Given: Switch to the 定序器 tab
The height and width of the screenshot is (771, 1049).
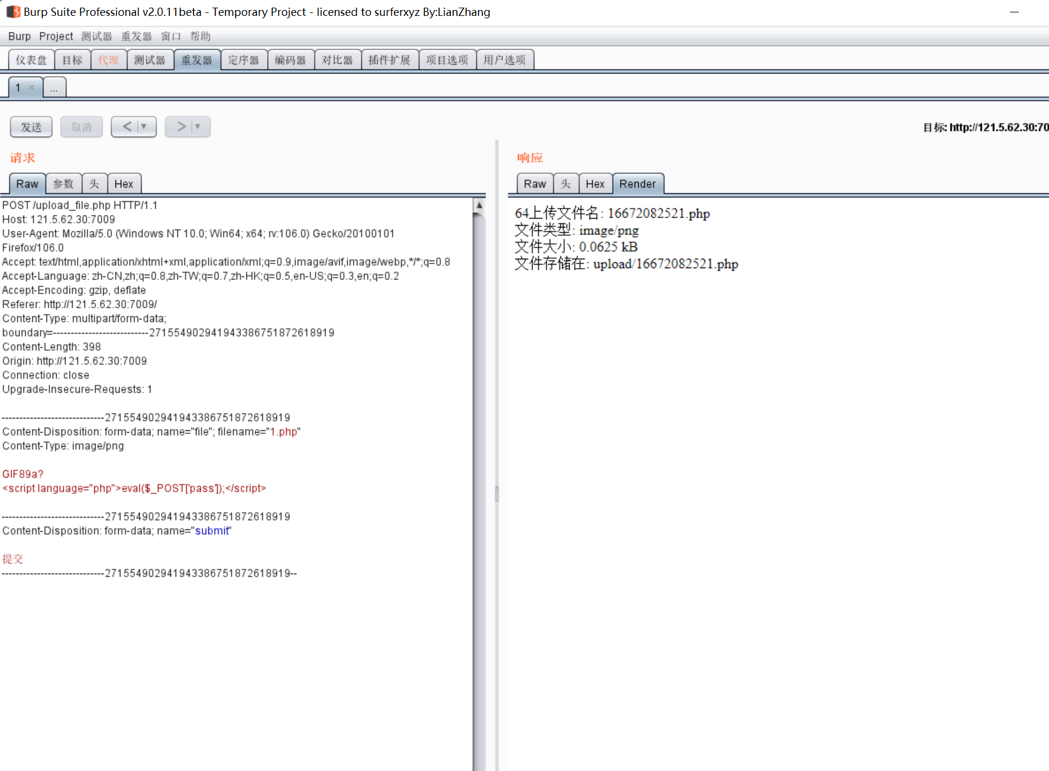Looking at the screenshot, I should 244,60.
